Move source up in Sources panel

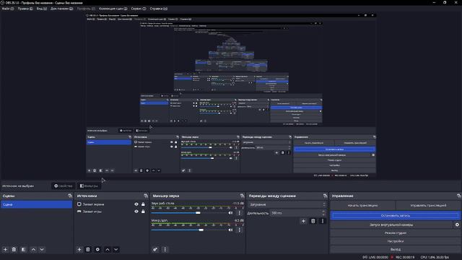[108, 249]
